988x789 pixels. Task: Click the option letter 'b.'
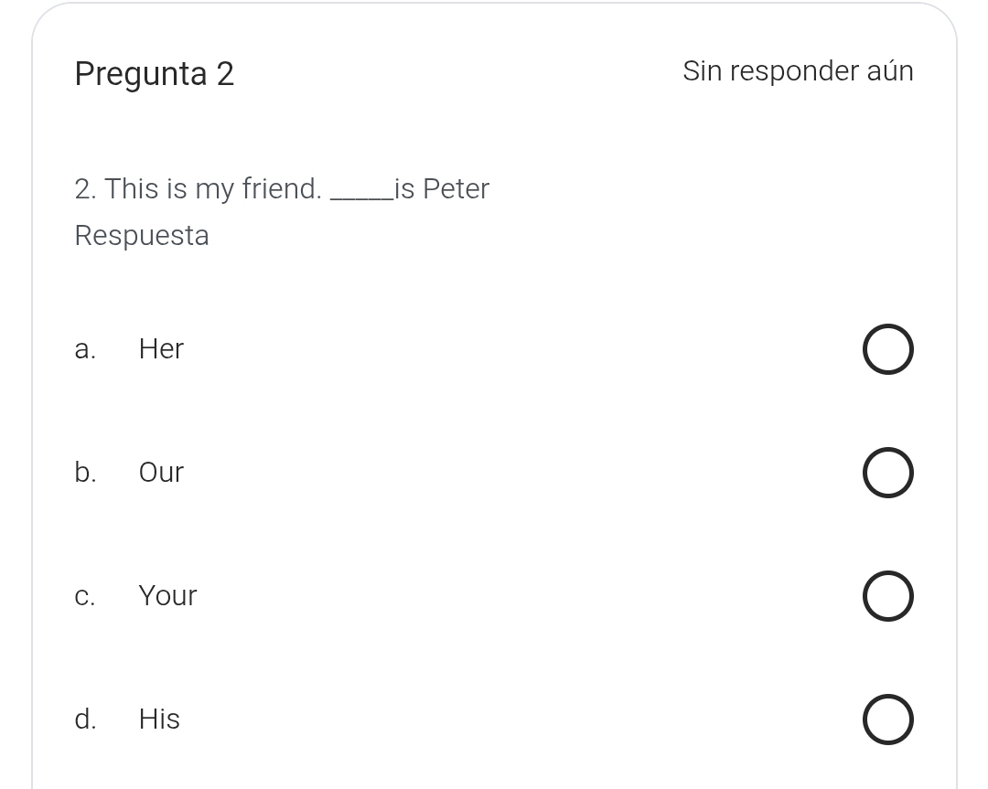point(85,473)
